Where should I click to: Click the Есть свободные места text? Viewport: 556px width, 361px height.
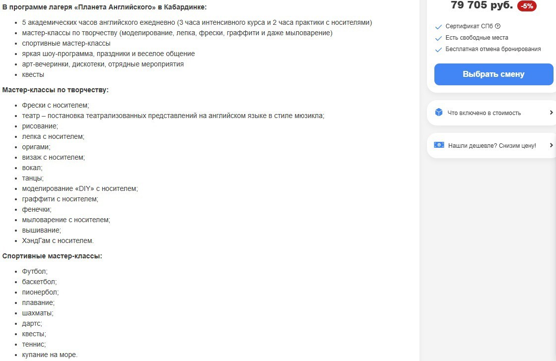[x=477, y=38]
